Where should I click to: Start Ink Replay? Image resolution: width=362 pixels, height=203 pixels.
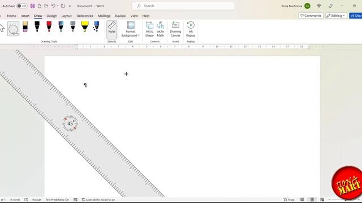(191, 29)
